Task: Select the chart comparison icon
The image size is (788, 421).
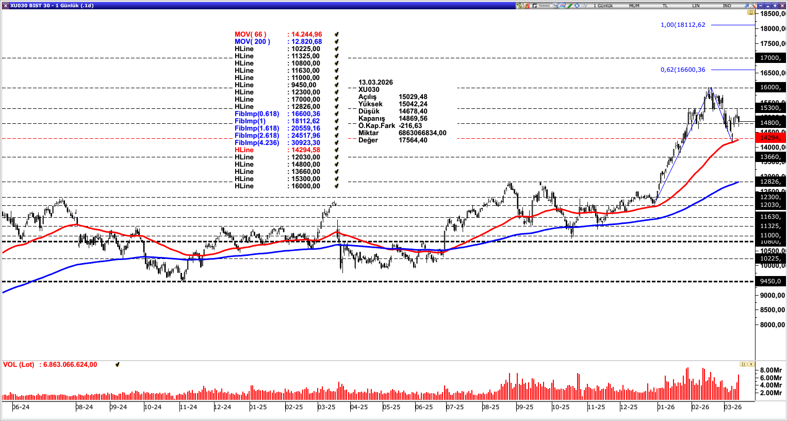Action: pyautogui.click(x=562, y=6)
